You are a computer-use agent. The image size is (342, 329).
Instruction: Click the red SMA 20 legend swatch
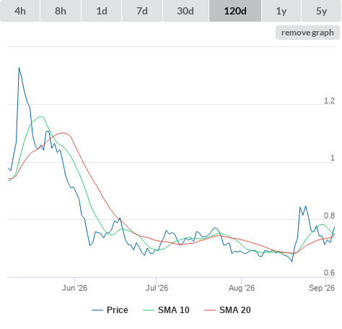pos(210,310)
